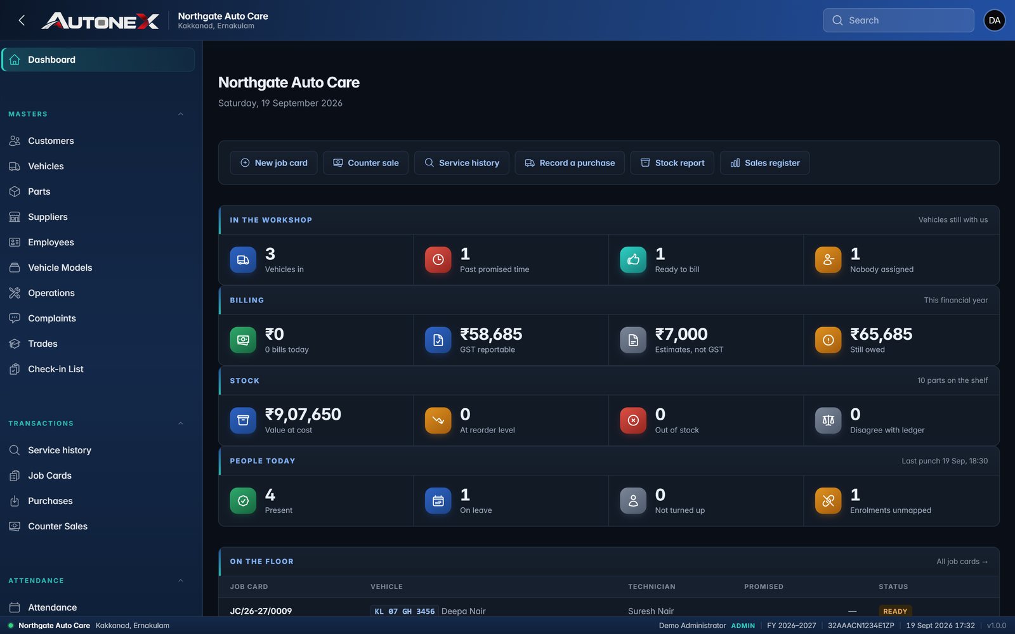Screen dimensions: 1015x634
Task: Click the KL 07 GH 3456 plate
Action: click(405, 611)
